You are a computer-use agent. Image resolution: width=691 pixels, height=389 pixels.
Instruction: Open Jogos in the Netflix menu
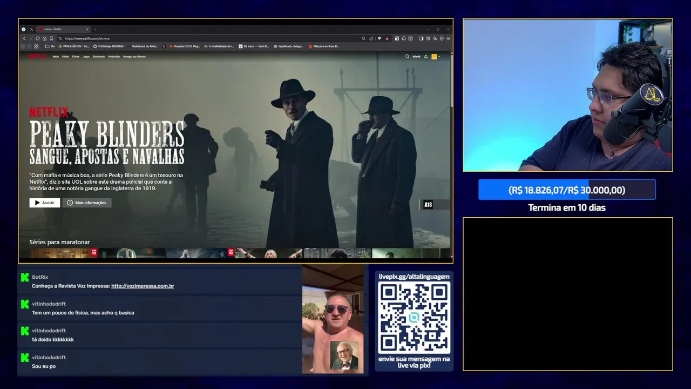coord(86,56)
